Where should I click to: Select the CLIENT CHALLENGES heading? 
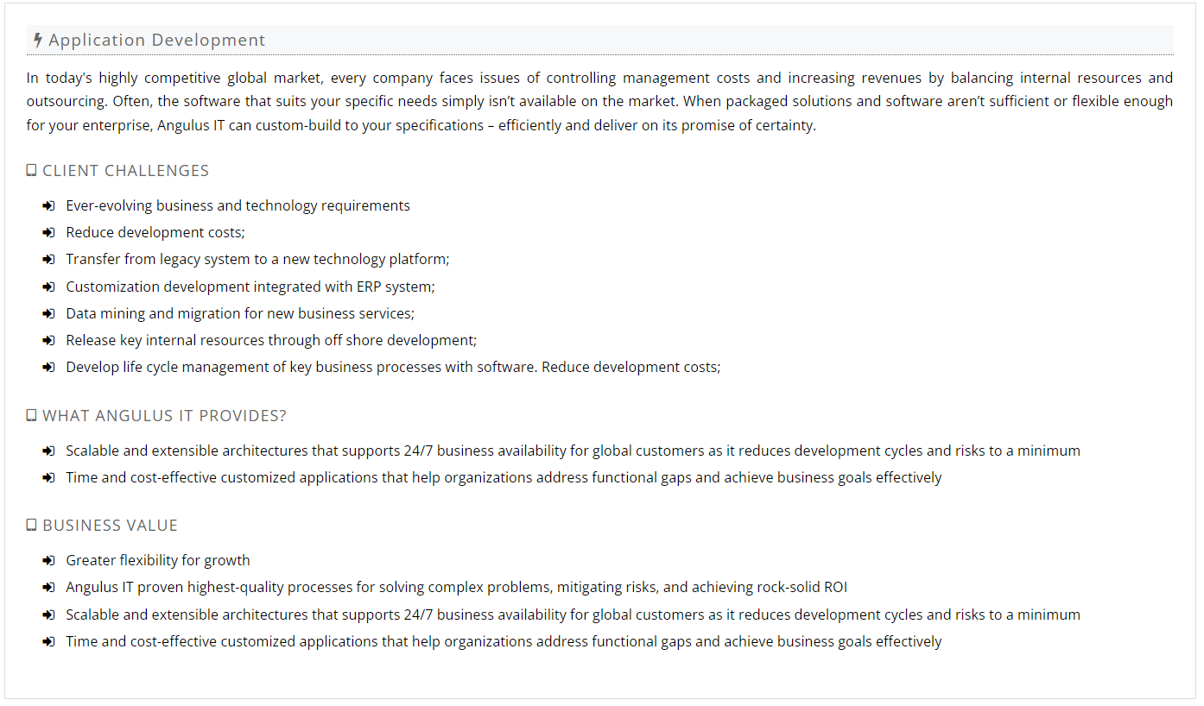(126, 171)
